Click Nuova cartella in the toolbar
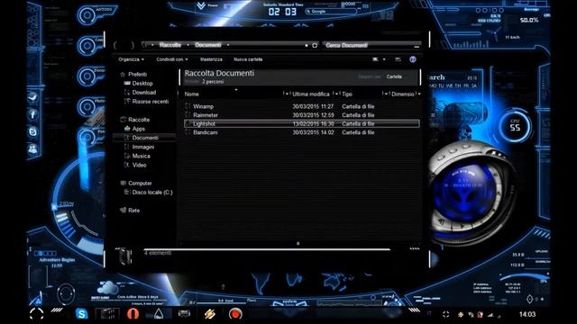Image resolution: width=577 pixels, height=324 pixels. [x=248, y=59]
